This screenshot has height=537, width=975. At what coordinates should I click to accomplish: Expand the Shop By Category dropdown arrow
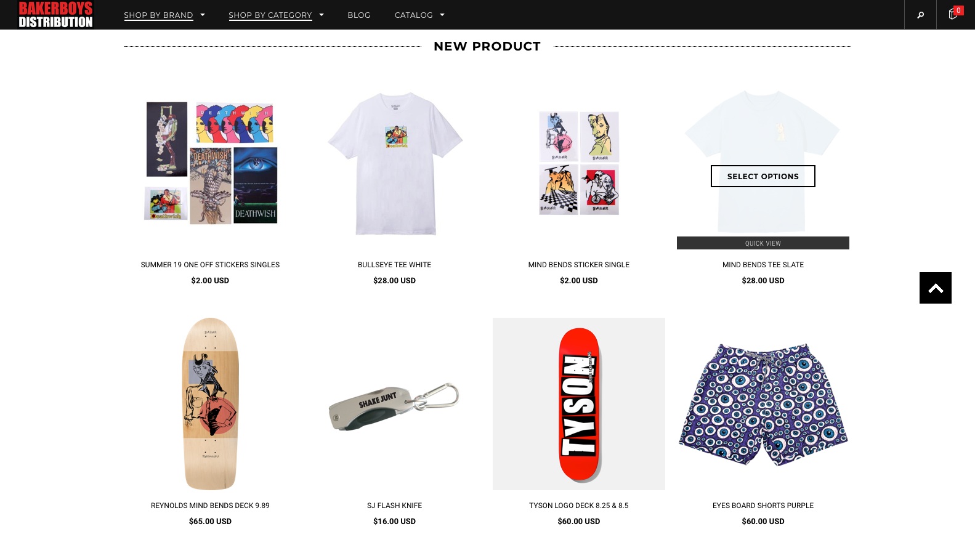tap(322, 15)
